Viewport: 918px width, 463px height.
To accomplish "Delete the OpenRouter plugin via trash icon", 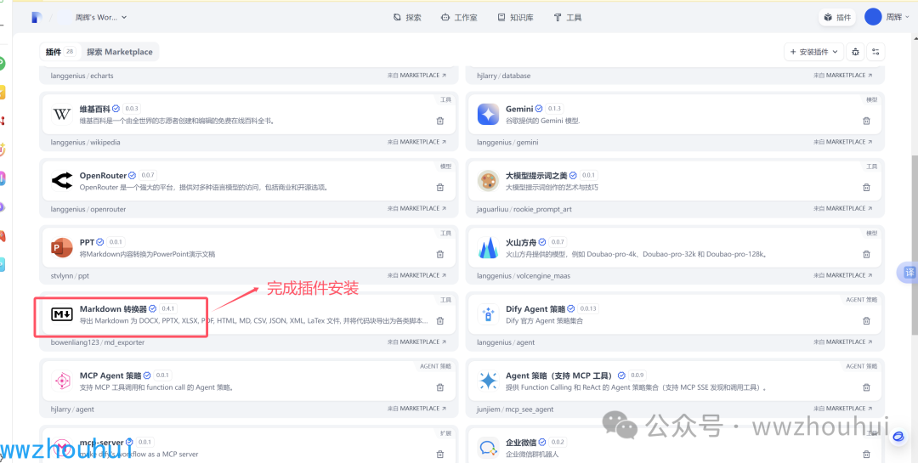I will click(x=439, y=187).
